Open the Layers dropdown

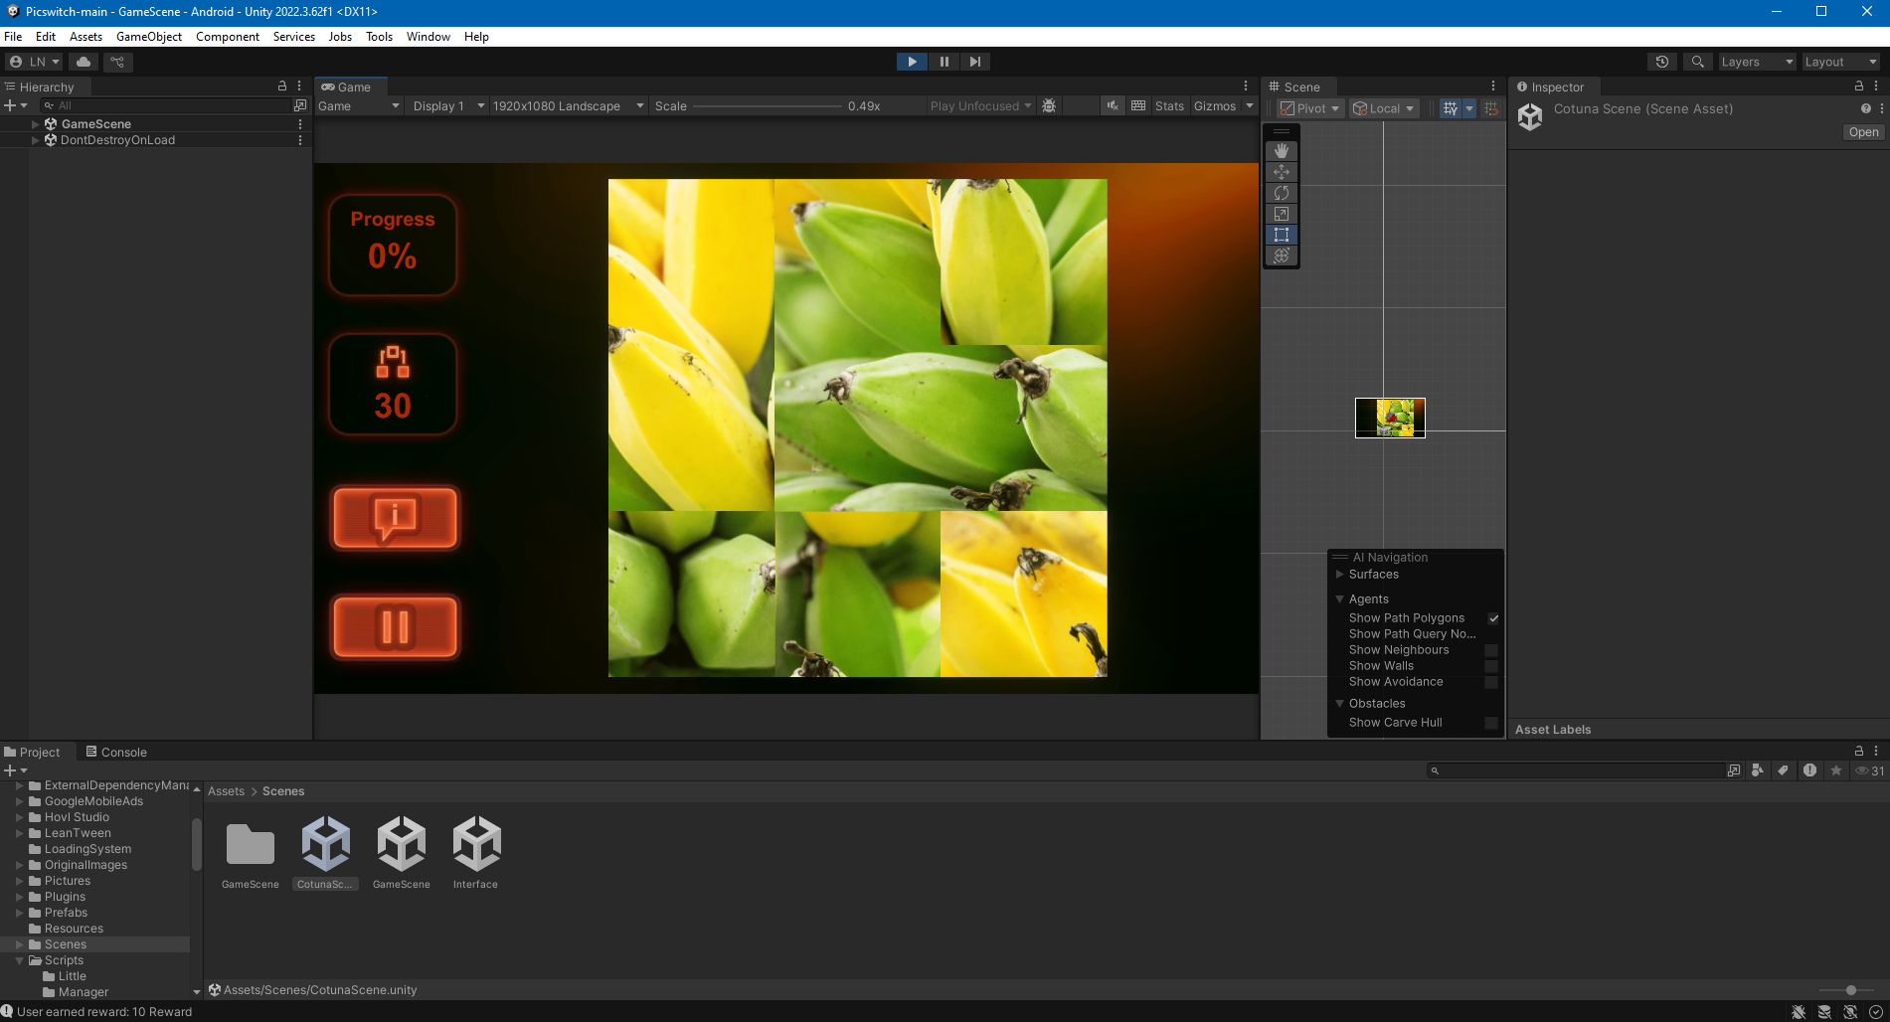(1757, 62)
